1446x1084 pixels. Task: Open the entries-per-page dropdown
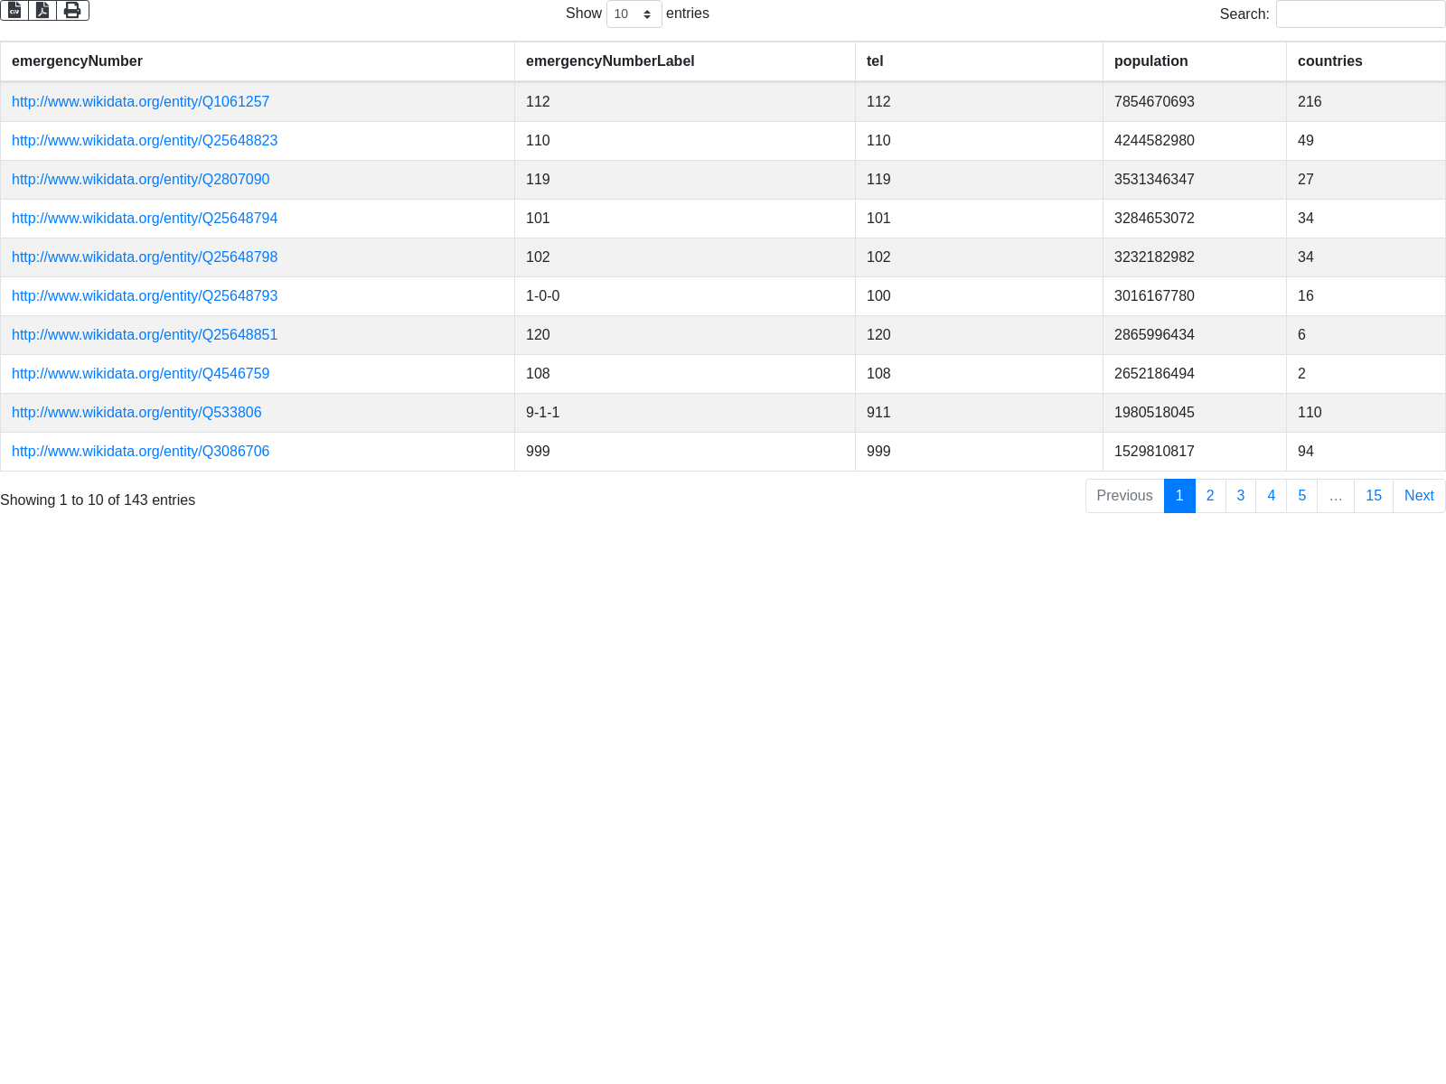(634, 14)
